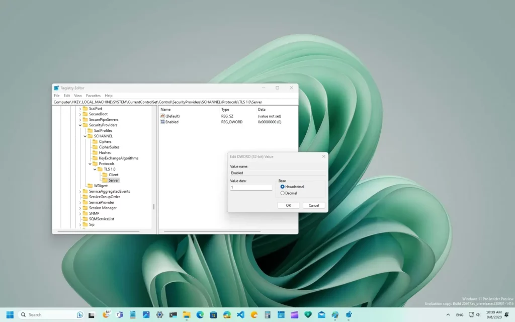Open the Mail app from the taskbar
The width and height of the screenshot is (515, 322).
click(x=321, y=315)
